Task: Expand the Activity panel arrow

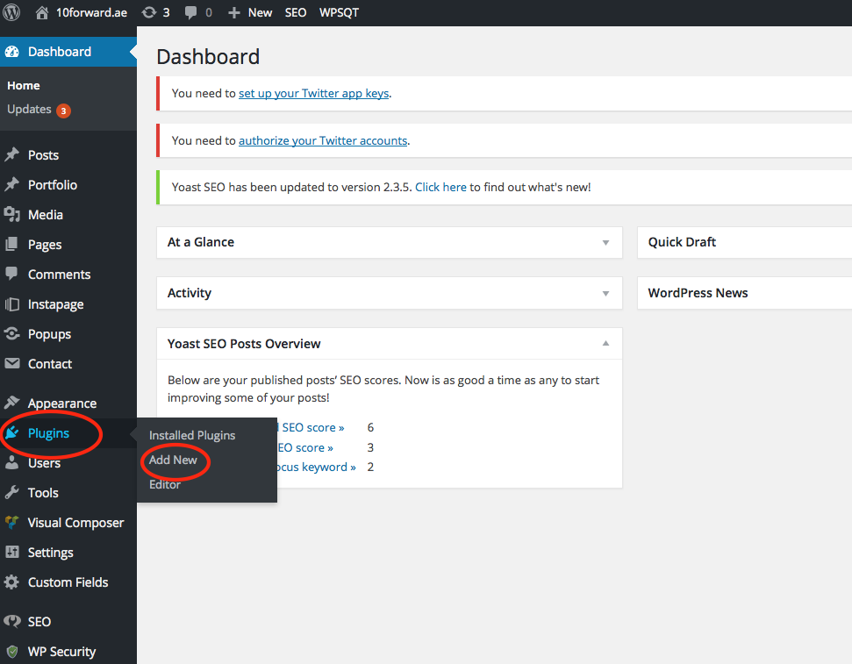Action: tap(605, 294)
